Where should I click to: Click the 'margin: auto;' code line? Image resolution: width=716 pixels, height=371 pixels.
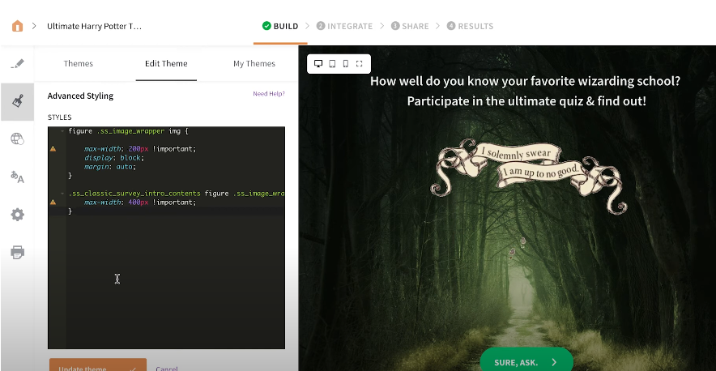(110, 167)
